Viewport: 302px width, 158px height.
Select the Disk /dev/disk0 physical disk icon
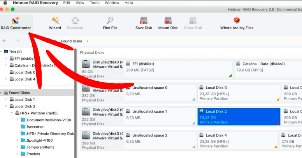tap(86, 64)
